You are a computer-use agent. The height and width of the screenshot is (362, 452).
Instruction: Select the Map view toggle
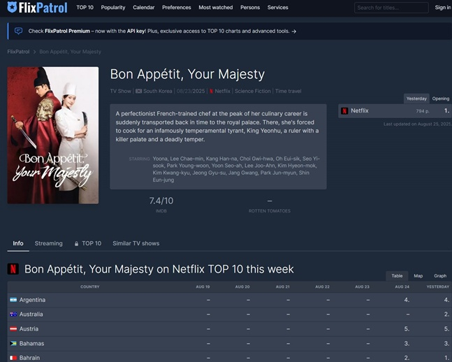click(418, 276)
